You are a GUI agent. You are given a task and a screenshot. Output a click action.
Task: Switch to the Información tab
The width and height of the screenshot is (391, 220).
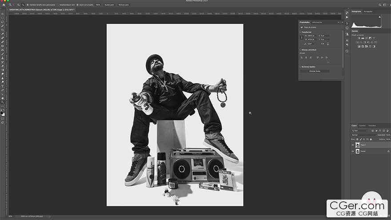pos(317,22)
